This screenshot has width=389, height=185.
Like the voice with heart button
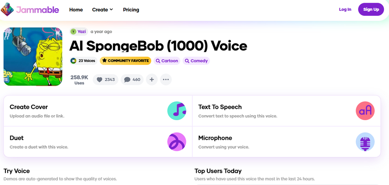coord(105,79)
